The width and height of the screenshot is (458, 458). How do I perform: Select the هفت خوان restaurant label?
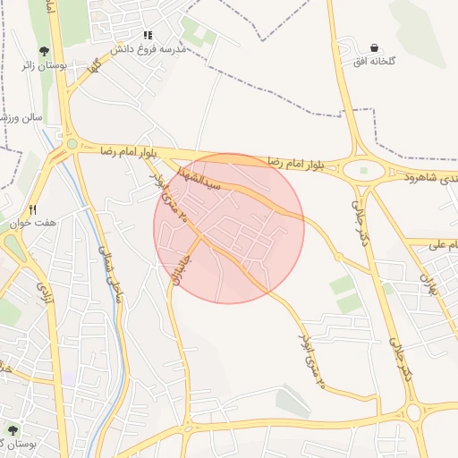click(x=33, y=223)
